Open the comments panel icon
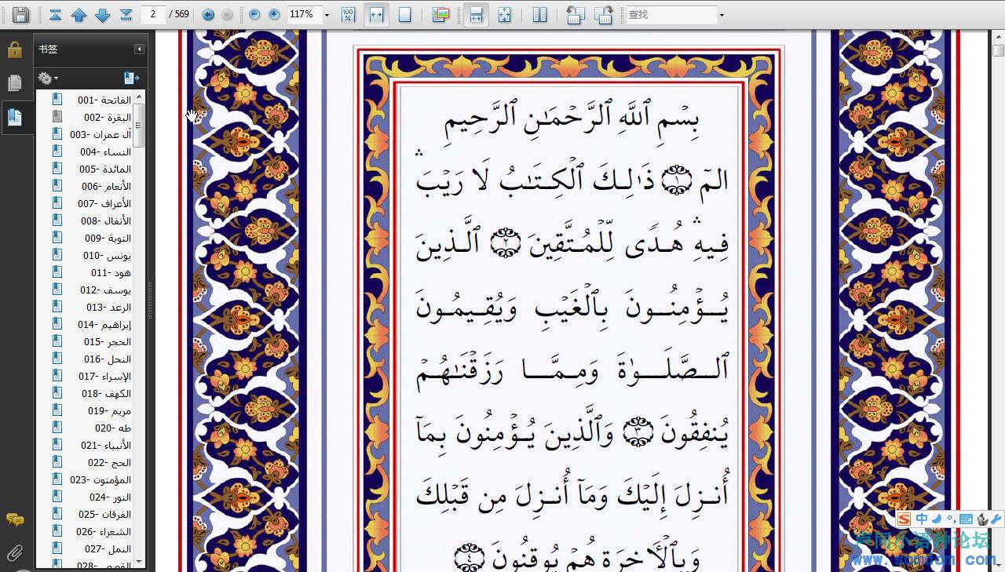 pos(15,519)
